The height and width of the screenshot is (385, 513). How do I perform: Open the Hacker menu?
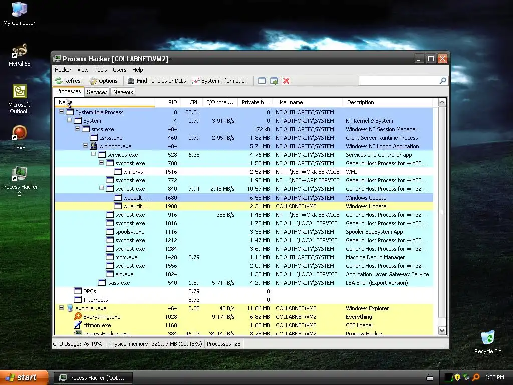63,70
